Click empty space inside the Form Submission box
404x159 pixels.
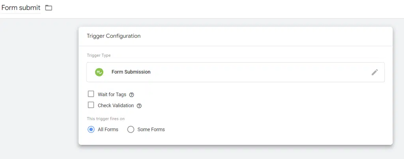point(256,72)
